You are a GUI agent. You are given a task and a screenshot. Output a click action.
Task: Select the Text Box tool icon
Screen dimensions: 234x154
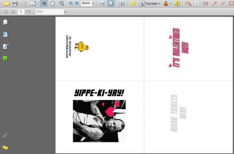(x=197, y=3)
